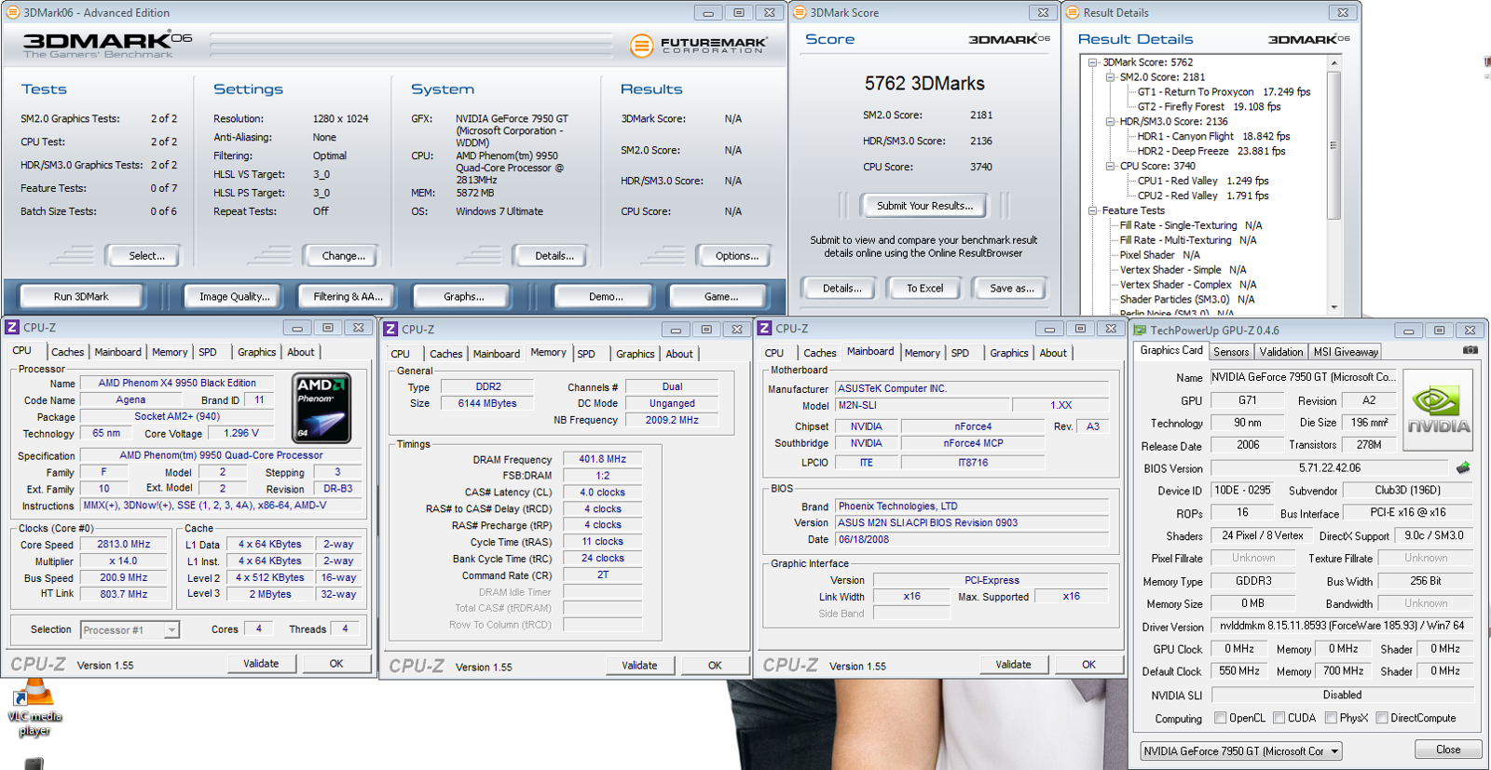The width and height of the screenshot is (1491, 770).
Task: Export results with To Excel button
Action: (925, 289)
